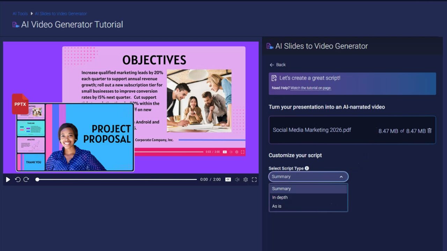
Task: Click the AI Slides to Video Generator icon
Action: 269,46
